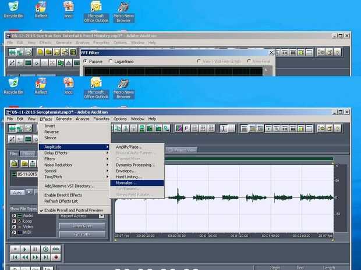Select the Time Selection I-beam tool
Viewport: 361px width, 270px height.
click(224, 128)
